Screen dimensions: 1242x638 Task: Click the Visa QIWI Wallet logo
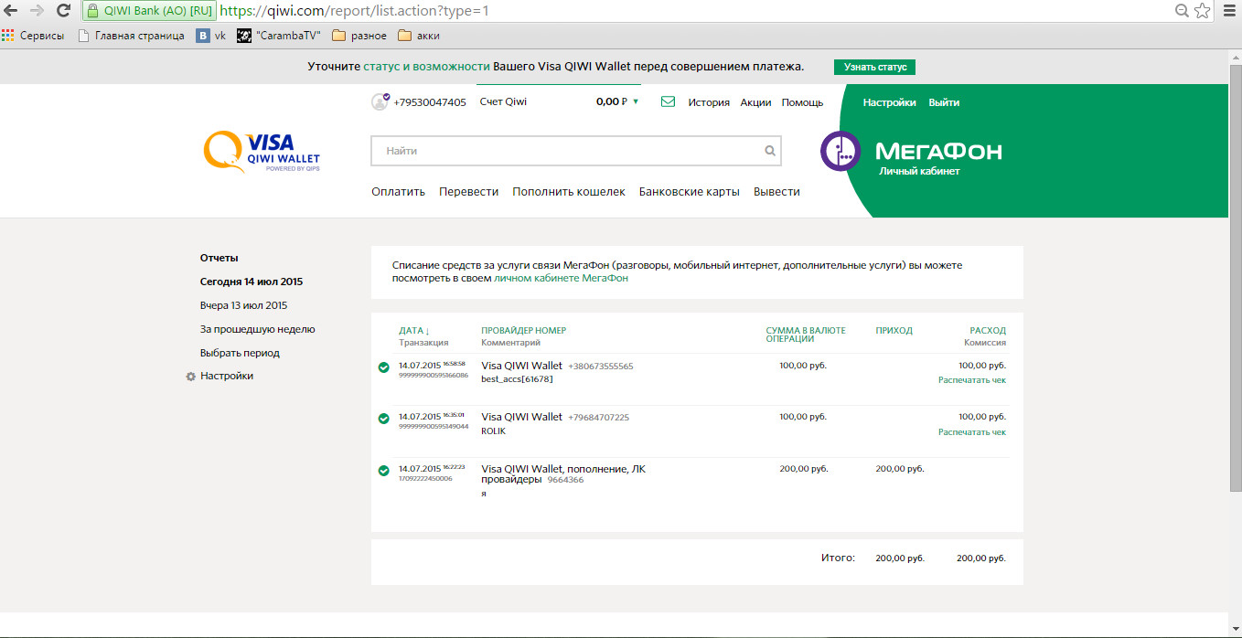point(262,152)
